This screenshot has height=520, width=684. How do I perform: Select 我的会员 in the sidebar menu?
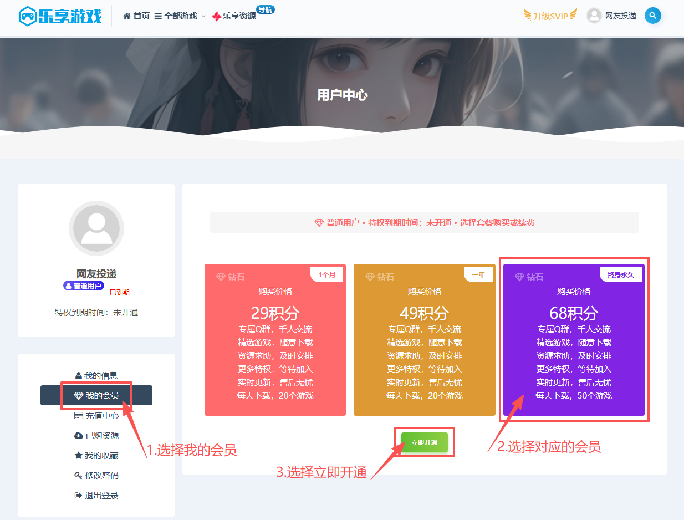(x=96, y=395)
